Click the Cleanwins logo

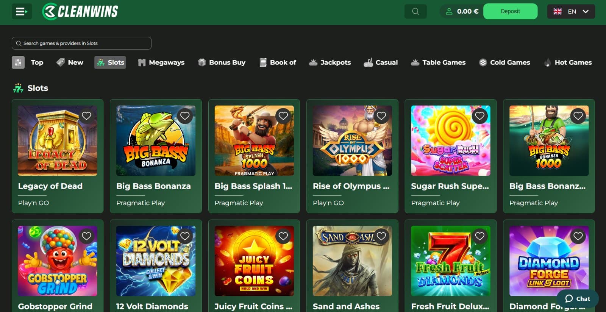point(80,11)
